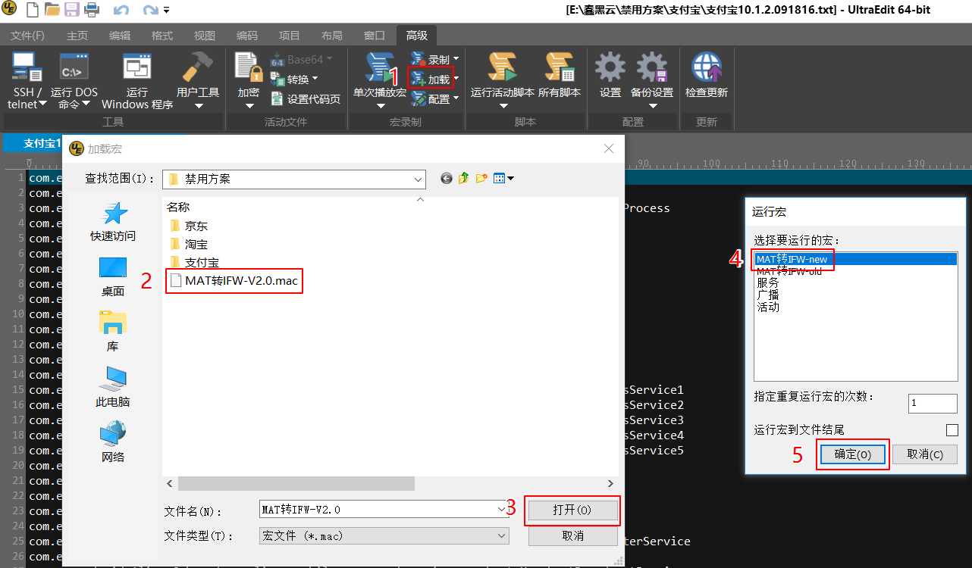Screen dimensions: 972x568
Task: Click the 打开(O) button
Action: coord(572,510)
